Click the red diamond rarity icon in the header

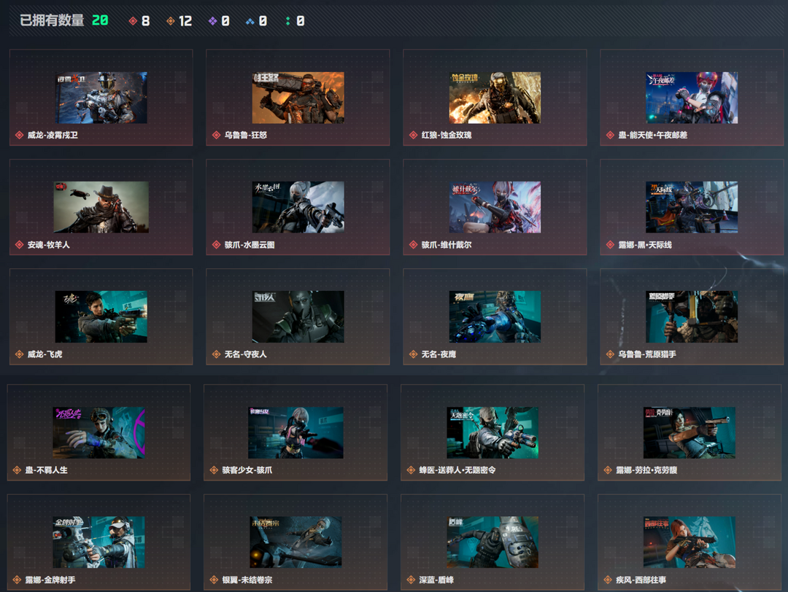pyautogui.click(x=133, y=21)
